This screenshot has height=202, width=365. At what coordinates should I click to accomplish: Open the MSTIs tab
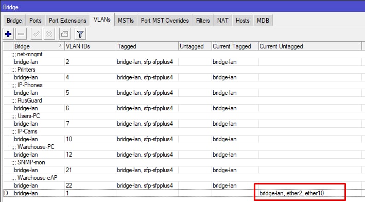point(126,21)
